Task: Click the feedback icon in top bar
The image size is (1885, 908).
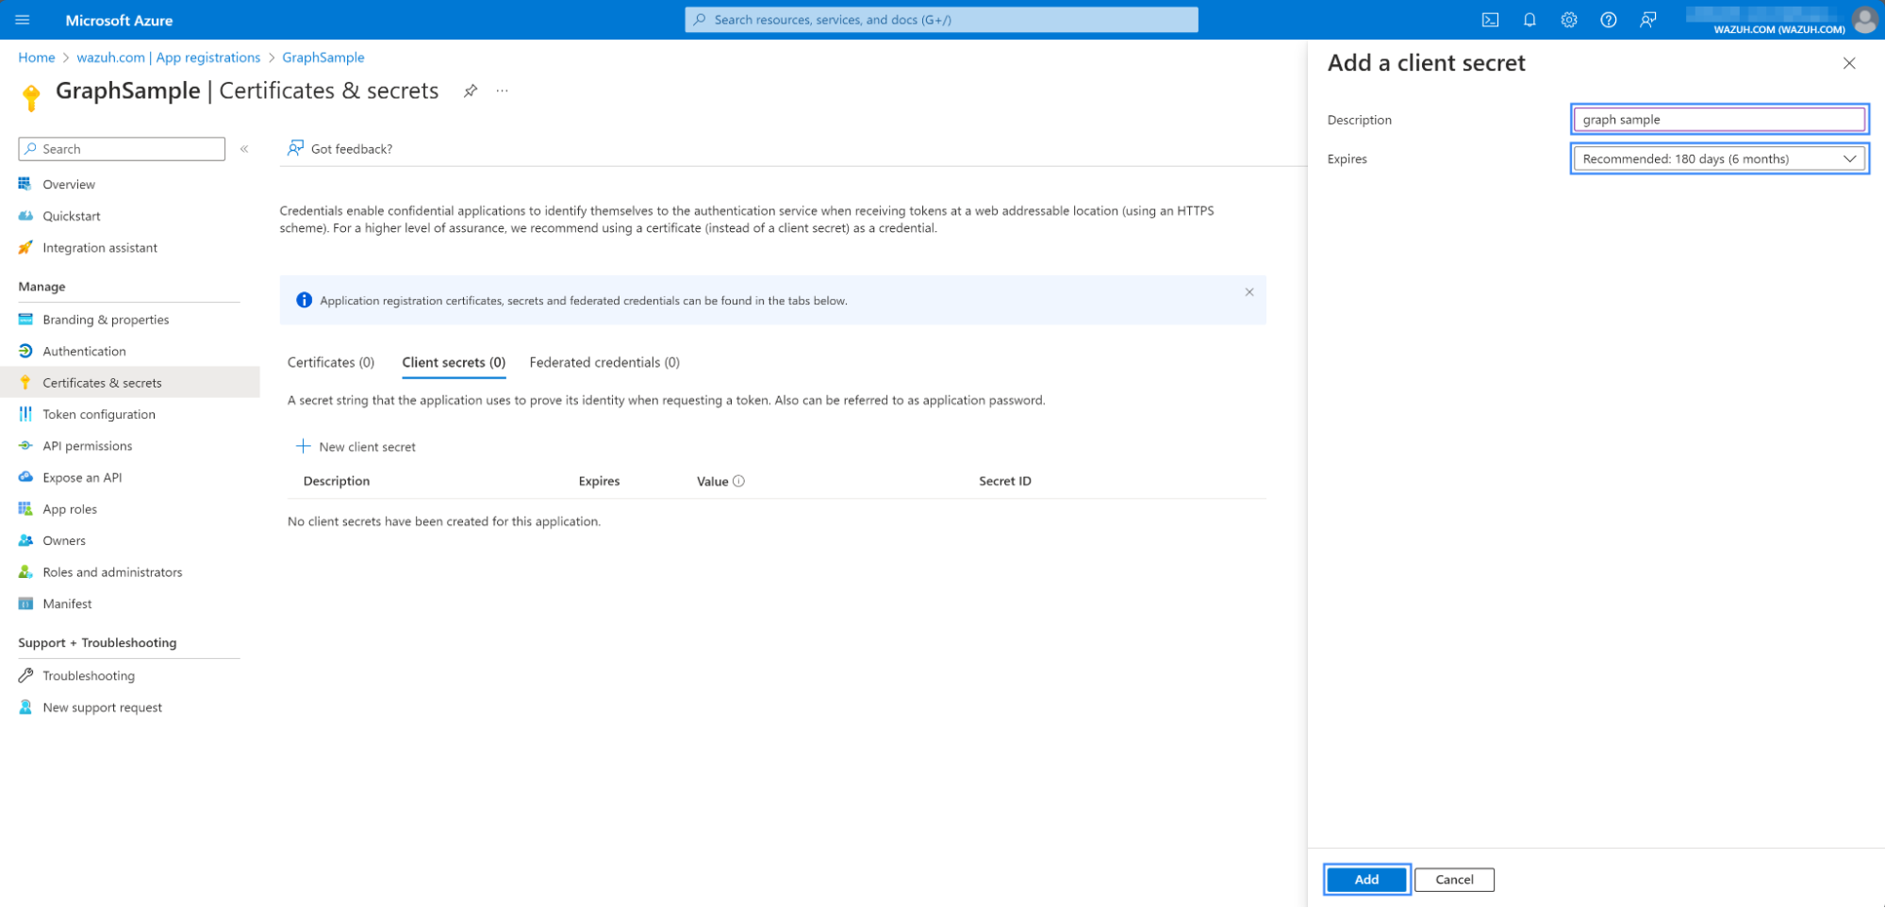Action: 1647,20
